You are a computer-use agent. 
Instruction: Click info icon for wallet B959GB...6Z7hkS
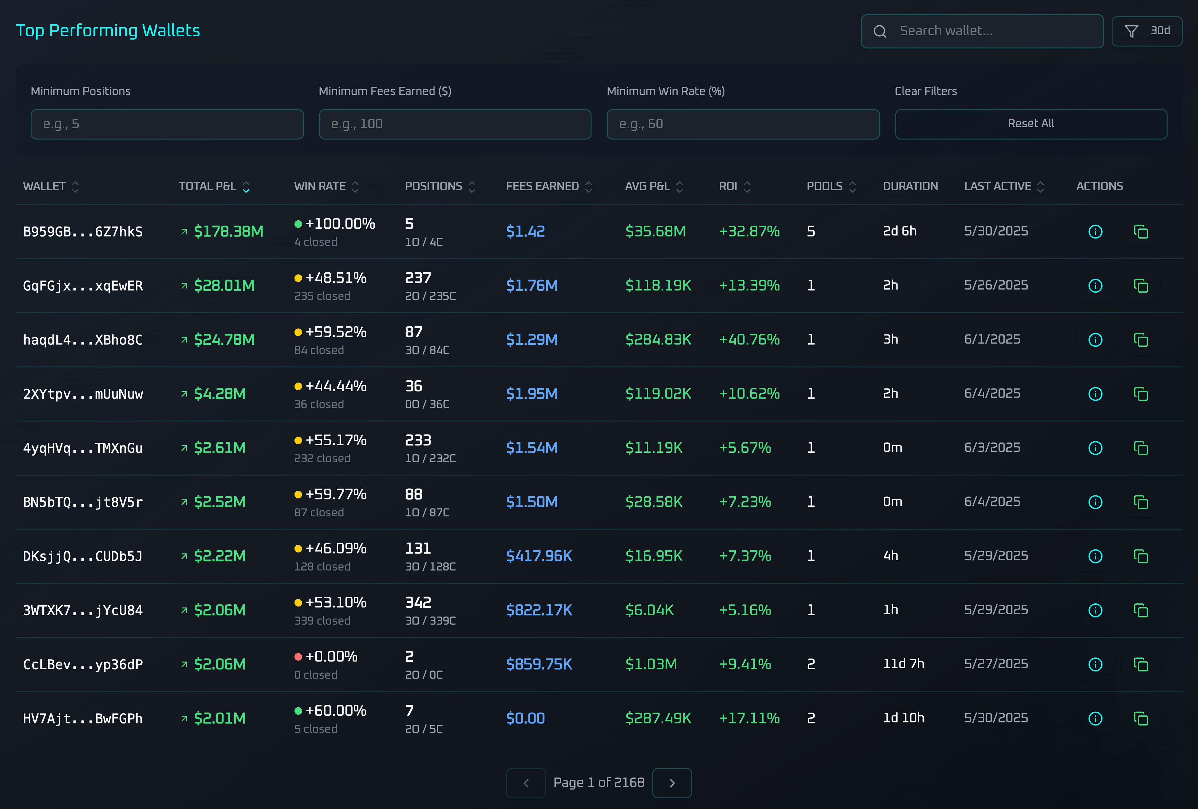point(1095,231)
